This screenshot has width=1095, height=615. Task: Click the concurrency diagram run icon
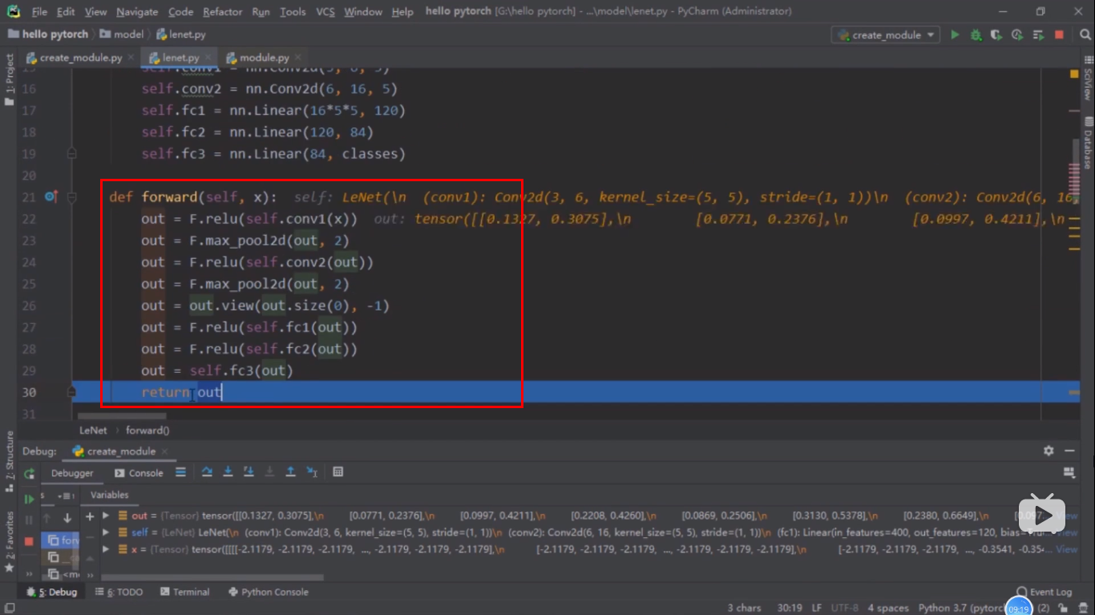tap(1038, 35)
